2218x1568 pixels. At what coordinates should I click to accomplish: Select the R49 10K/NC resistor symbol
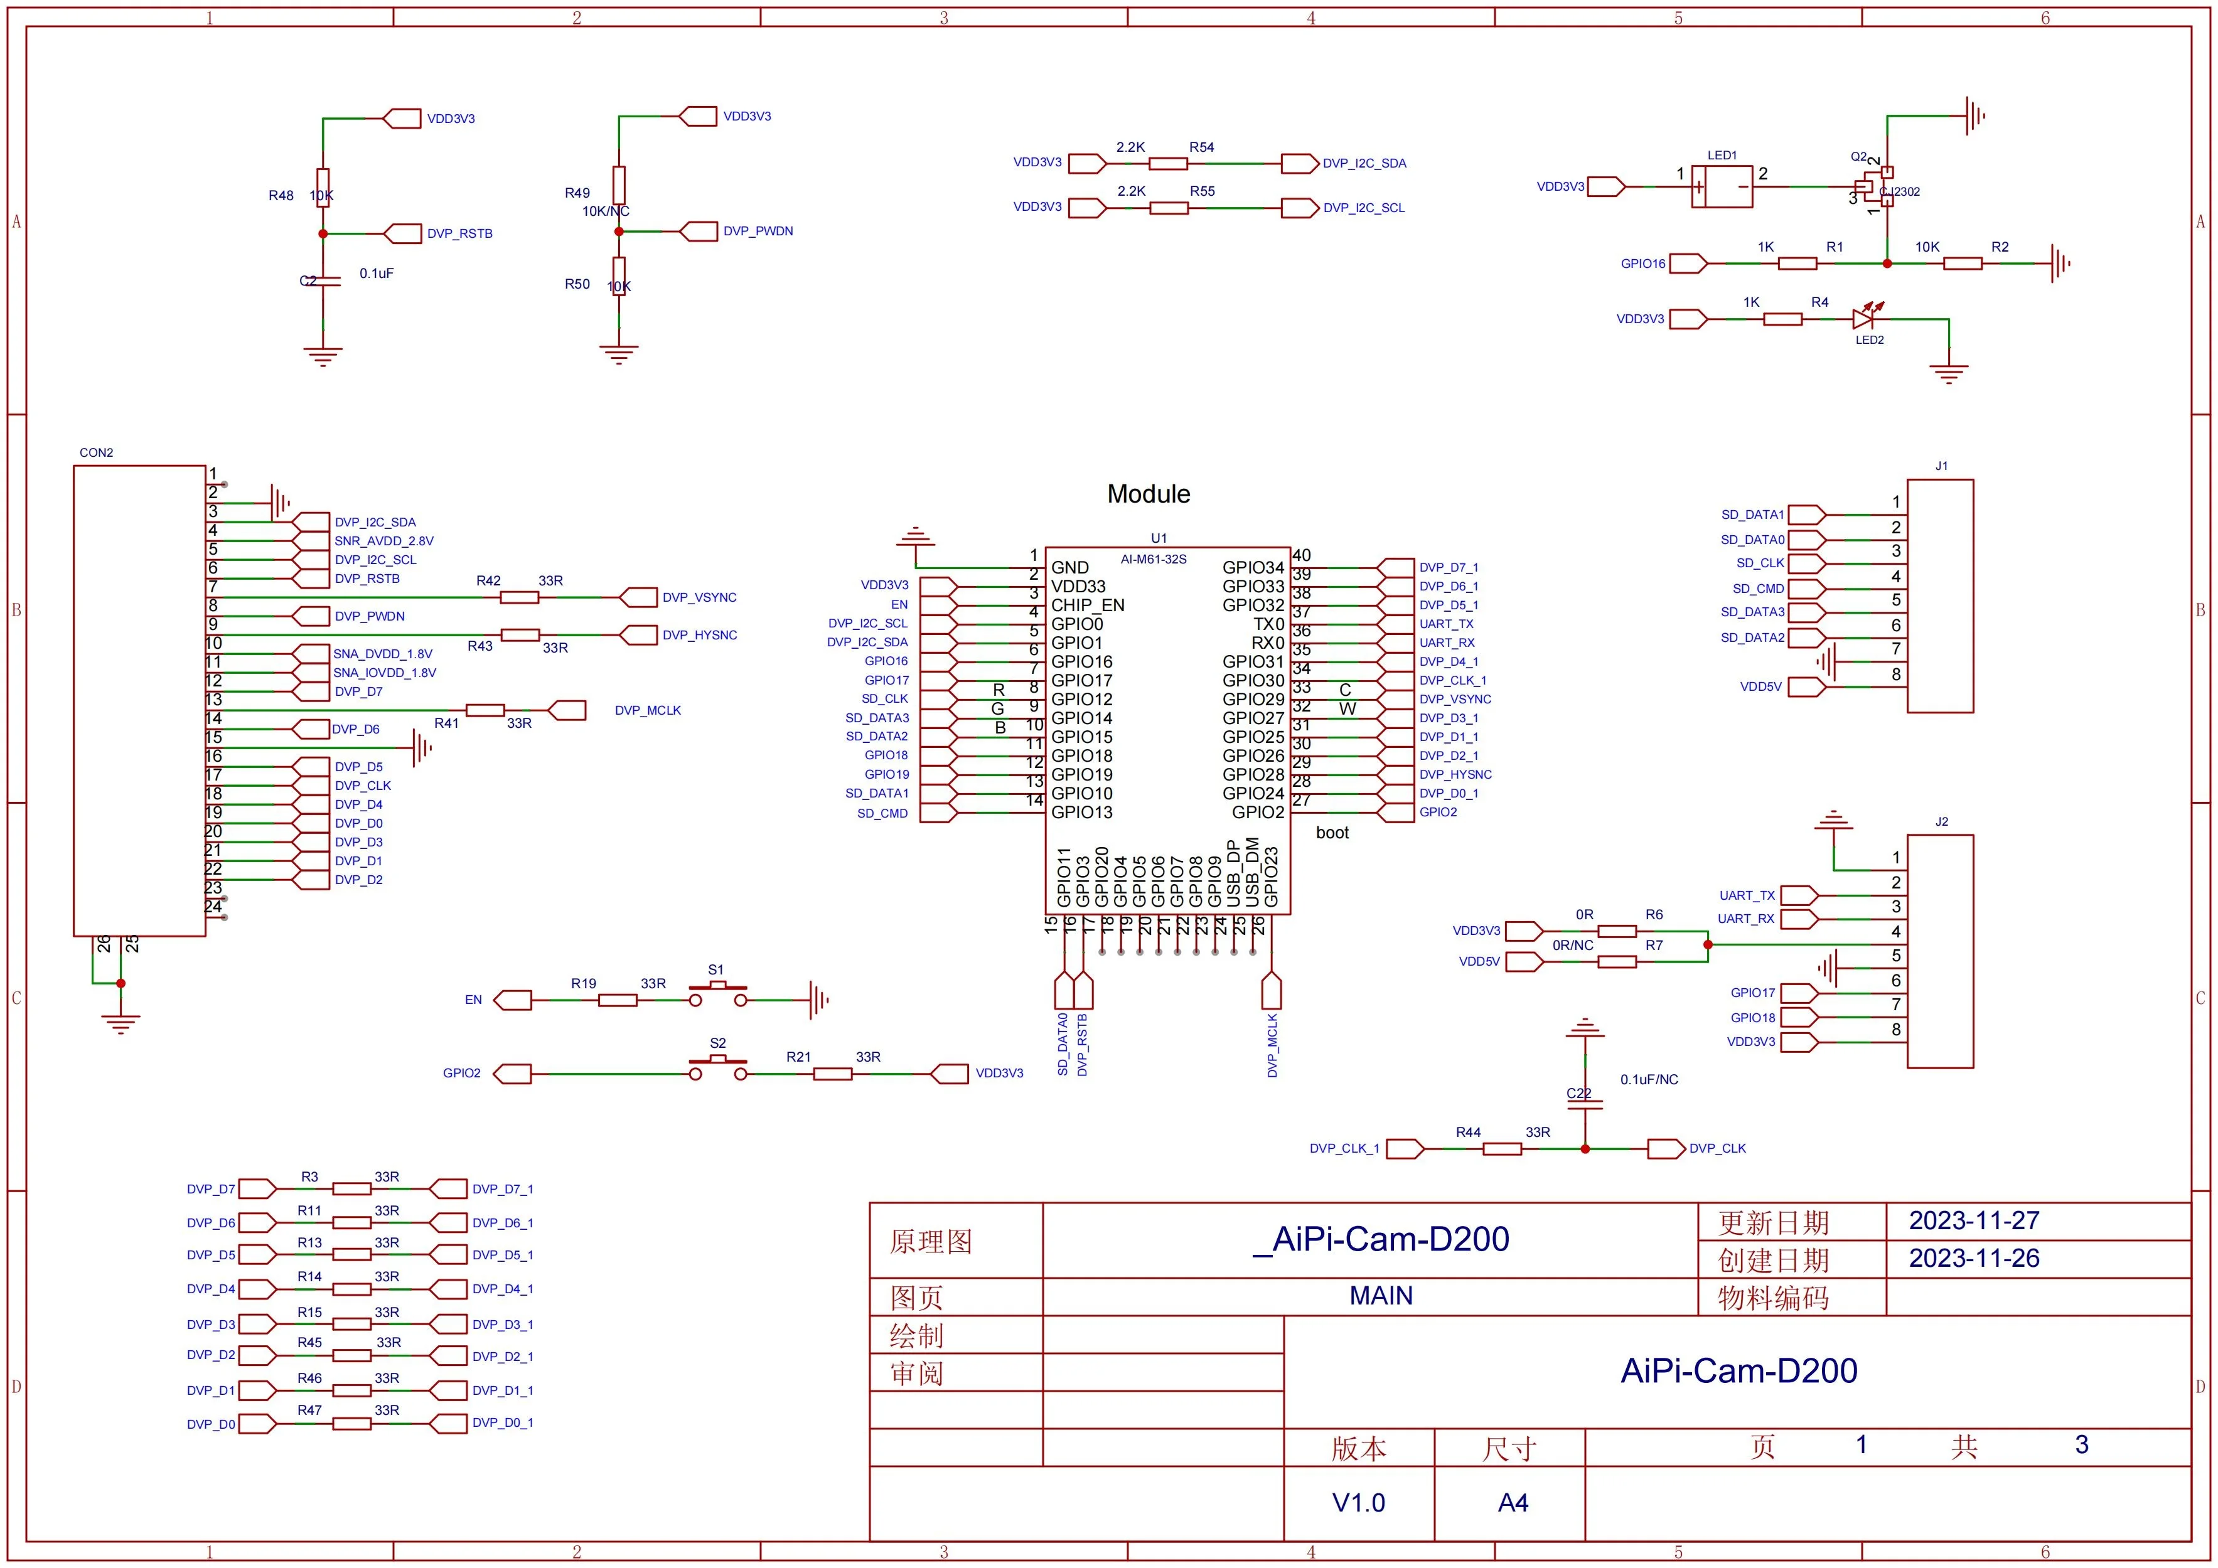(619, 186)
